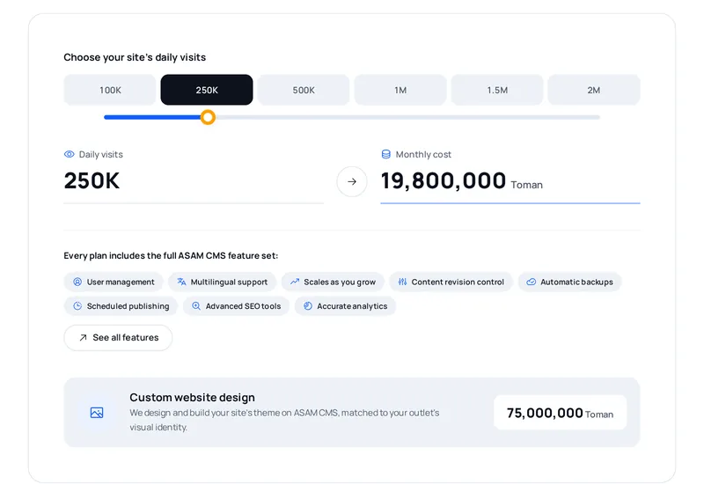Choose the 500K daily visits tier
The image size is (704, 484).
tap(304, 90)
